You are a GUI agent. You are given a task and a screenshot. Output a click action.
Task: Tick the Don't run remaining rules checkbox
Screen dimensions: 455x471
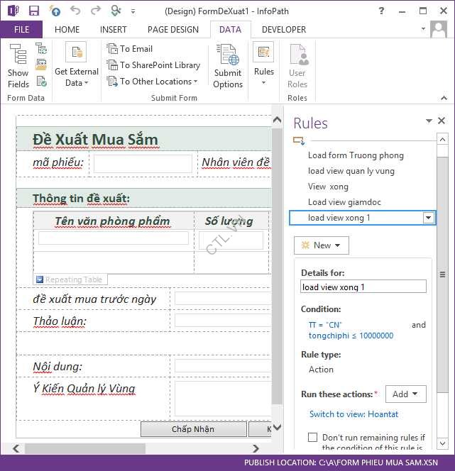[312, 438]
